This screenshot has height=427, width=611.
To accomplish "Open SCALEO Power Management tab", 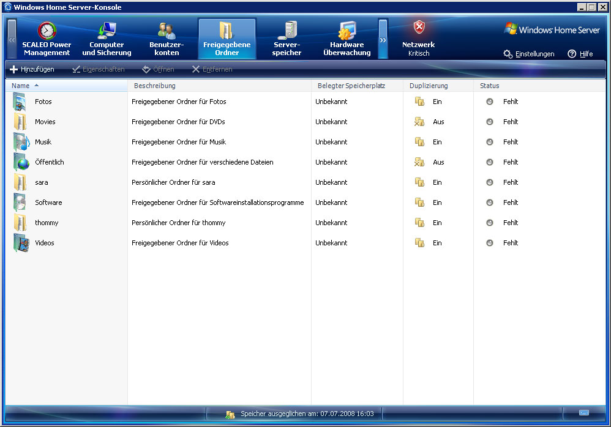I will click(47, 39).
